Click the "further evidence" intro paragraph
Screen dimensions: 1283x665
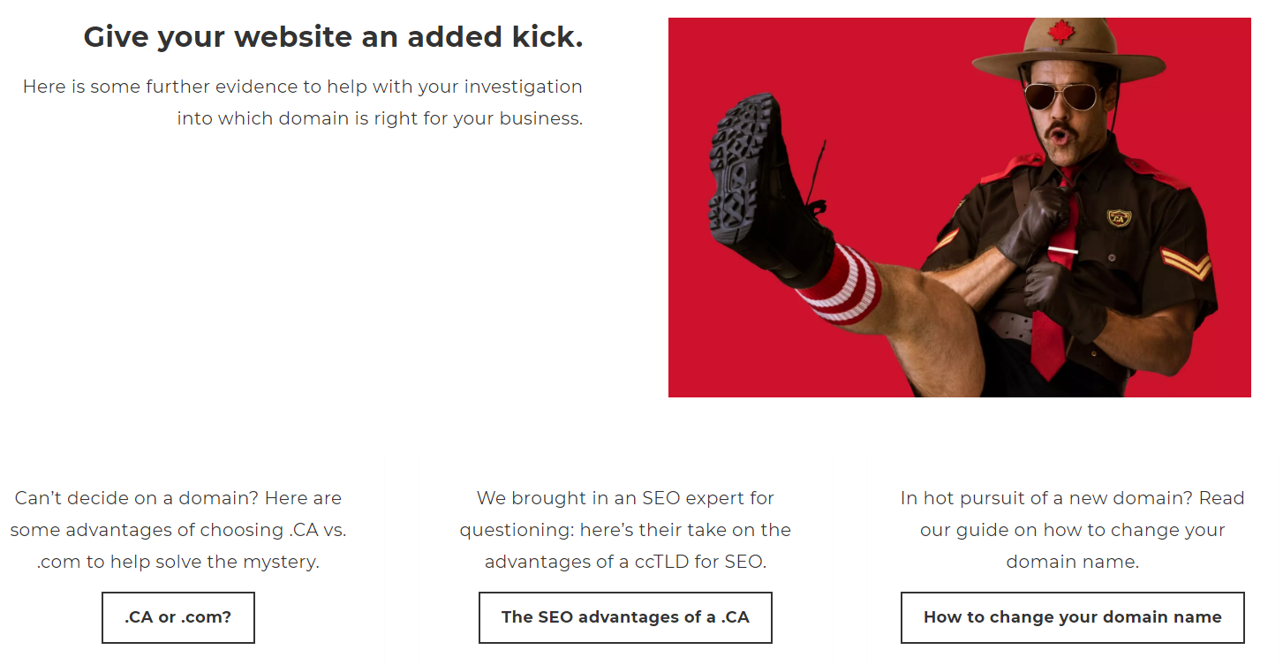click(x=303, y=102)
